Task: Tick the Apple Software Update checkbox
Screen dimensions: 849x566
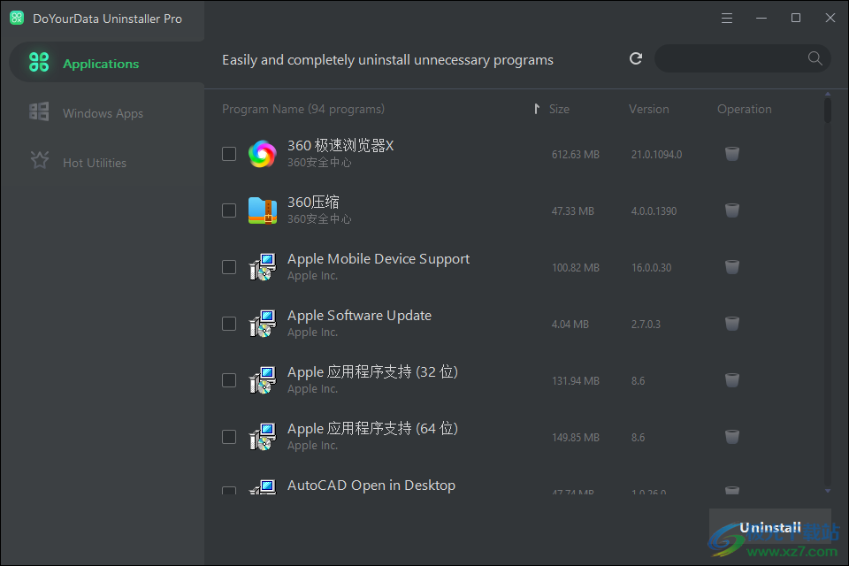Action: (x=229, y=324)
